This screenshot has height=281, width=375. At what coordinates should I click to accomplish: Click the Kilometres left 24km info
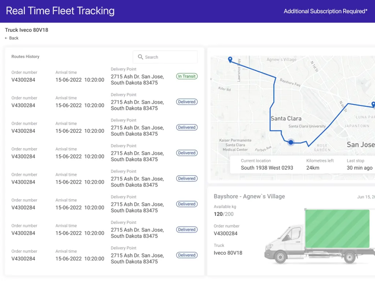click(313, 168)
